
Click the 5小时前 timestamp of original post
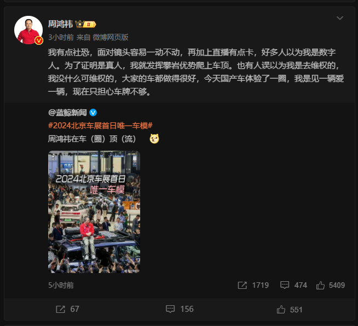(x=61, y=285)
